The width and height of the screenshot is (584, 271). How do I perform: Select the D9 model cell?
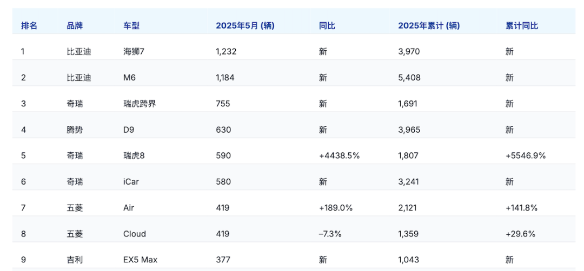click(129, 130)
